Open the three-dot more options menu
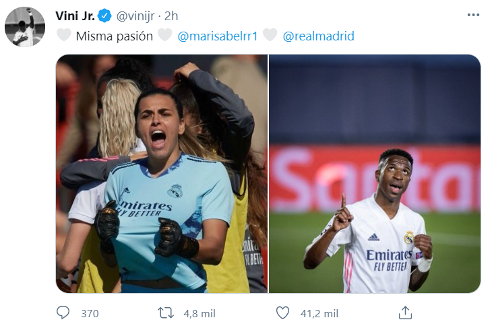Screen dimensions: 490x326 473,15
